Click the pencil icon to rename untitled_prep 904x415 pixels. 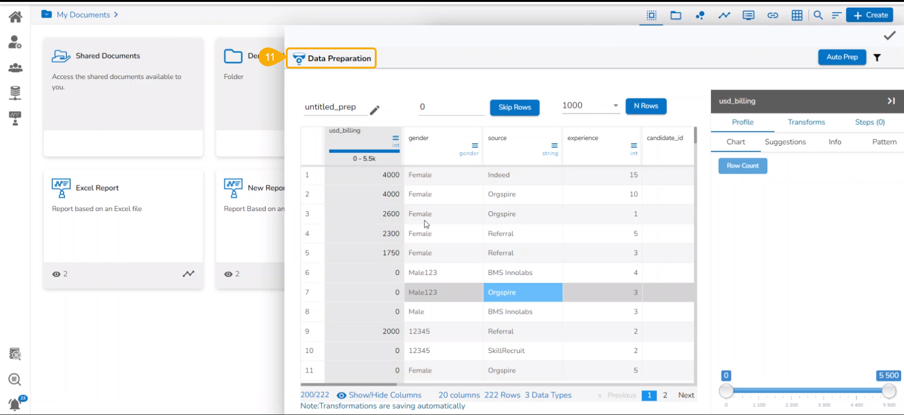[375, 110]
